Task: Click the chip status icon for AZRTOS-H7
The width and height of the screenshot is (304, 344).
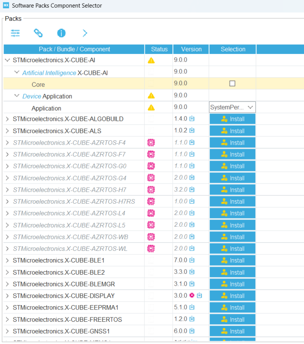Action: click(151, 189)
